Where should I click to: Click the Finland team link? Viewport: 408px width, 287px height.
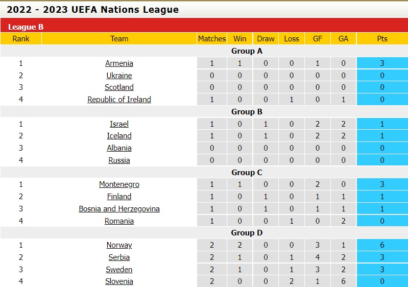[x=119, y=197]
